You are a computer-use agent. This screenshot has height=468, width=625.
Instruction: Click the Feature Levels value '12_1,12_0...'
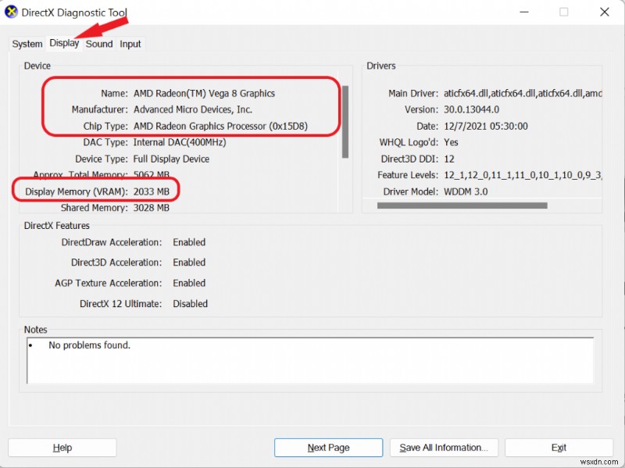[523, 175]
